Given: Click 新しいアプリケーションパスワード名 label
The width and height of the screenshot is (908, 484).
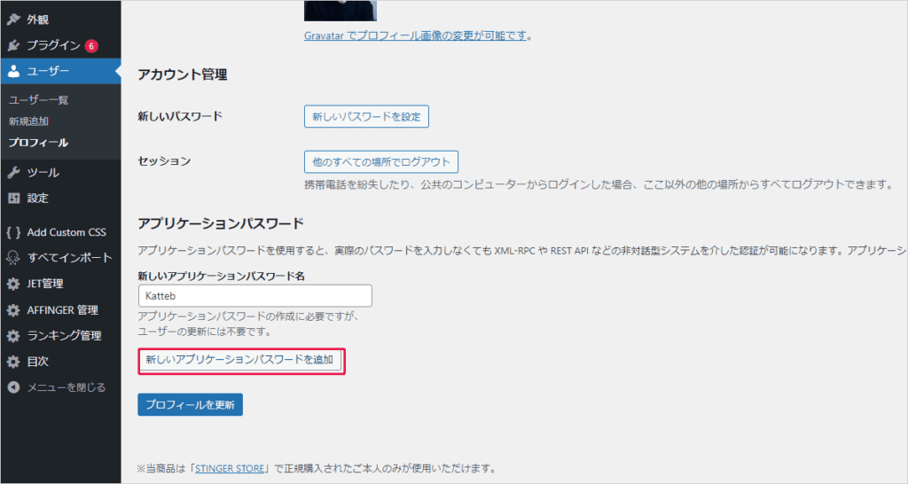Looking at the screenshot, I should coord(221,277).
